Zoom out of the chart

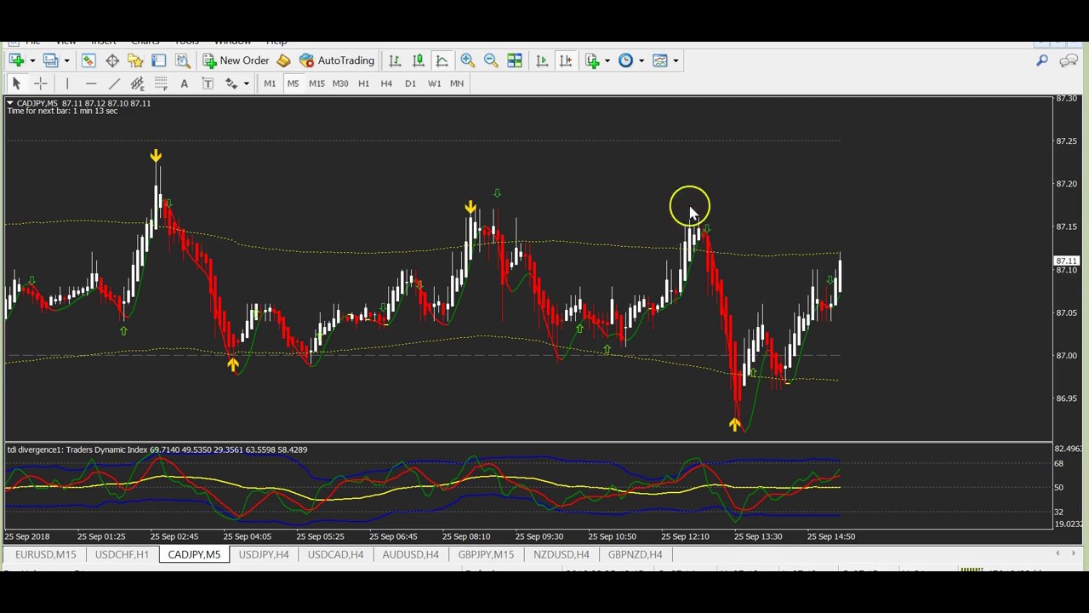[x=491, y=60]
